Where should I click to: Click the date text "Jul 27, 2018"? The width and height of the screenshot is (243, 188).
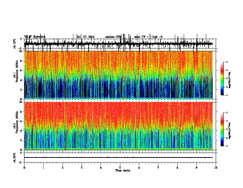click(x=86, y=37)
